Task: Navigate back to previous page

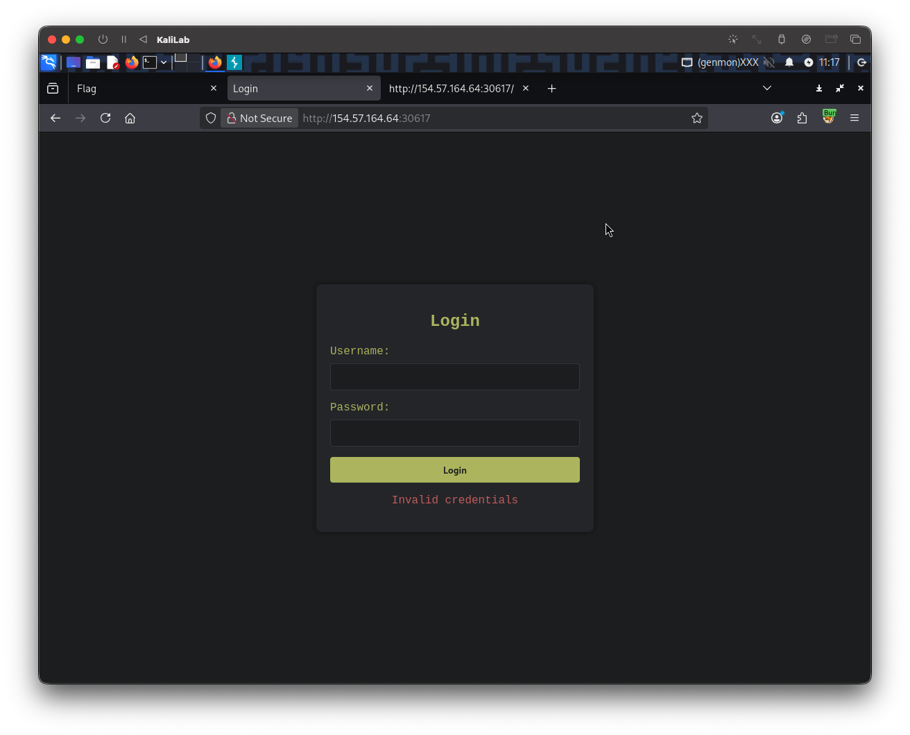Action: pyautogui.click(x=55, y=118)
